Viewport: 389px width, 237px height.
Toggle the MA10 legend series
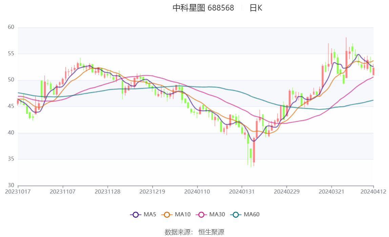tap(176, 214)
